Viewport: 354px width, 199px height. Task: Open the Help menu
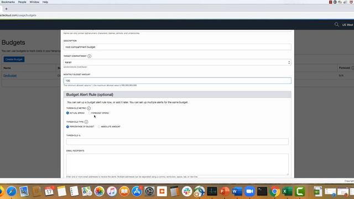45,2
